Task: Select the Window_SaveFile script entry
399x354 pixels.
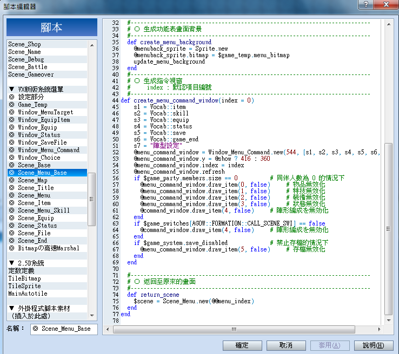Action: click(48, 142)
